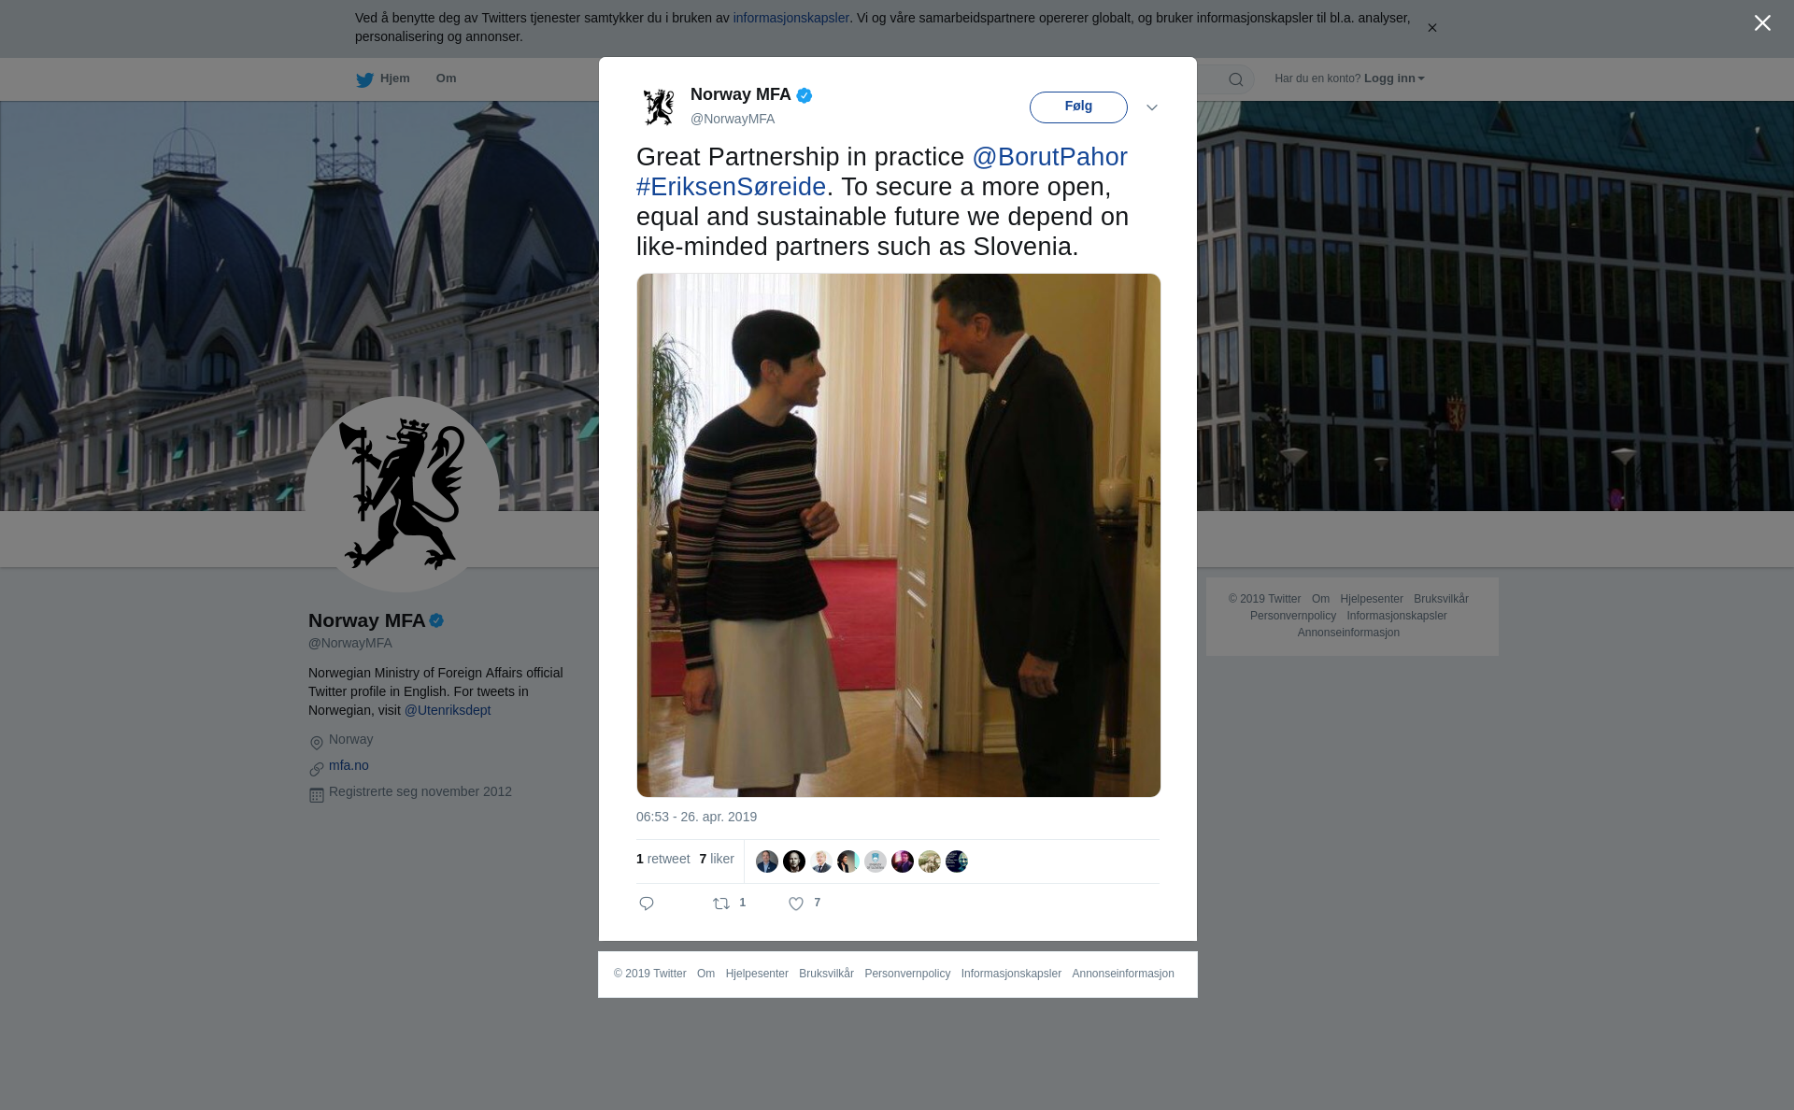Close the tweet overlay dialog
The height and width of the screenshot is (1110, 1794).
point(1762,23)
